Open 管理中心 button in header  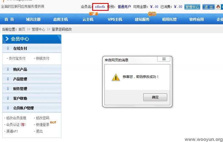[x=192, y=7]
